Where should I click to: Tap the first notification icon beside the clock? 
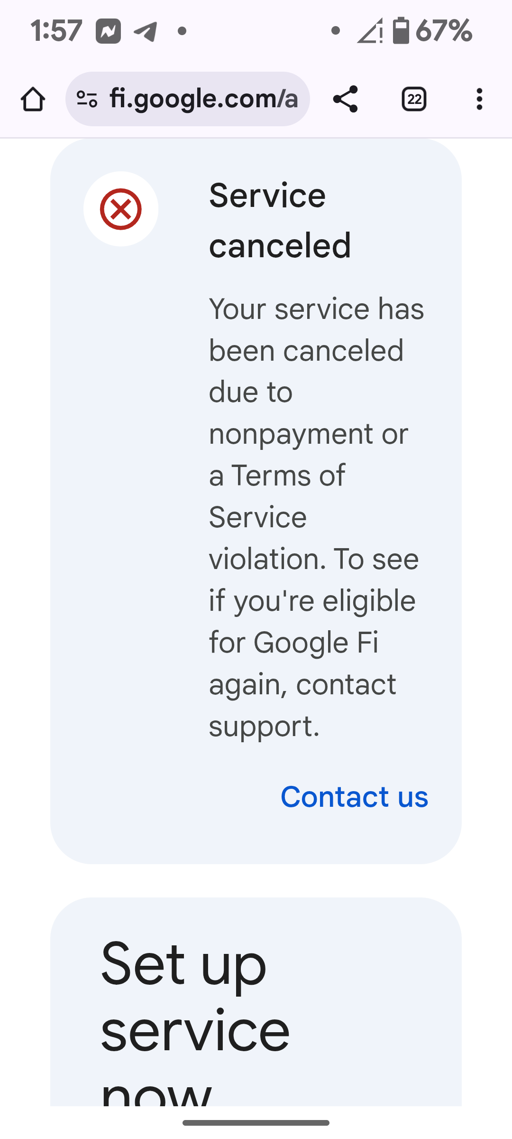coord(108,31)
